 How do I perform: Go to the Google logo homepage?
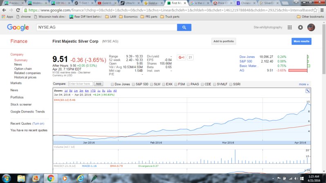[18, 27]
